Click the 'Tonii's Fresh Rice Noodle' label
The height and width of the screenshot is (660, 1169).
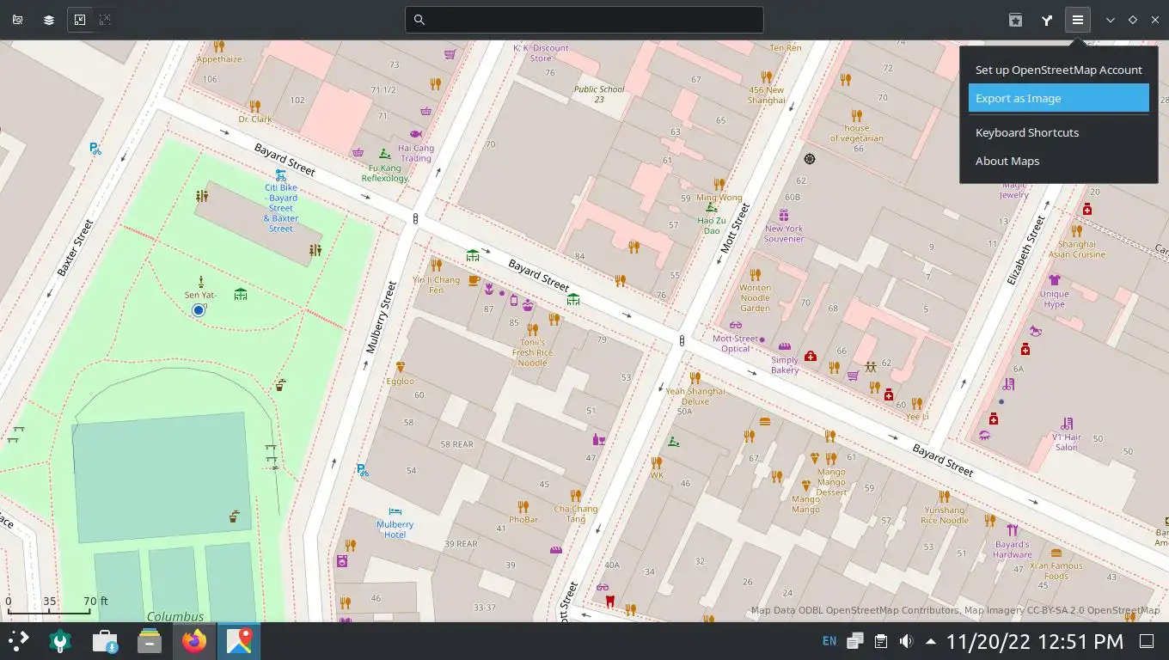pos(533,352)
